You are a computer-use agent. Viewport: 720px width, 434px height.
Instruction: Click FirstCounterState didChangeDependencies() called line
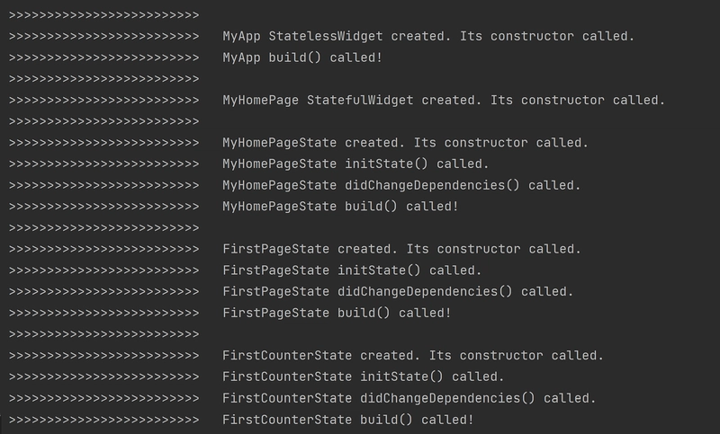point(302,398)
